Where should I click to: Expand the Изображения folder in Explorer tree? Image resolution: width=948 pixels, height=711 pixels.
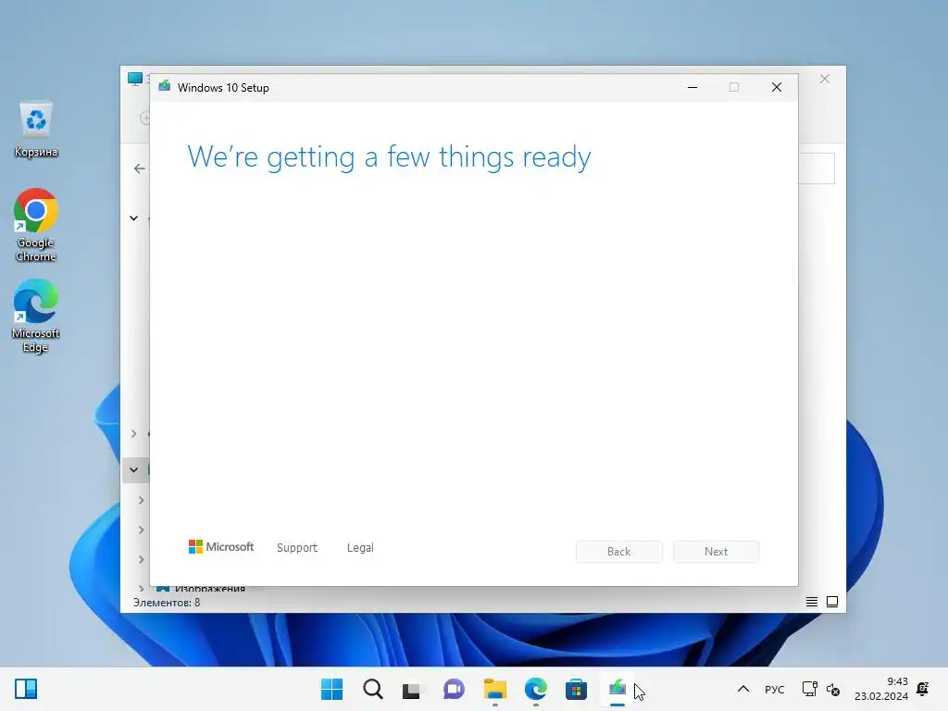(141, 588)
